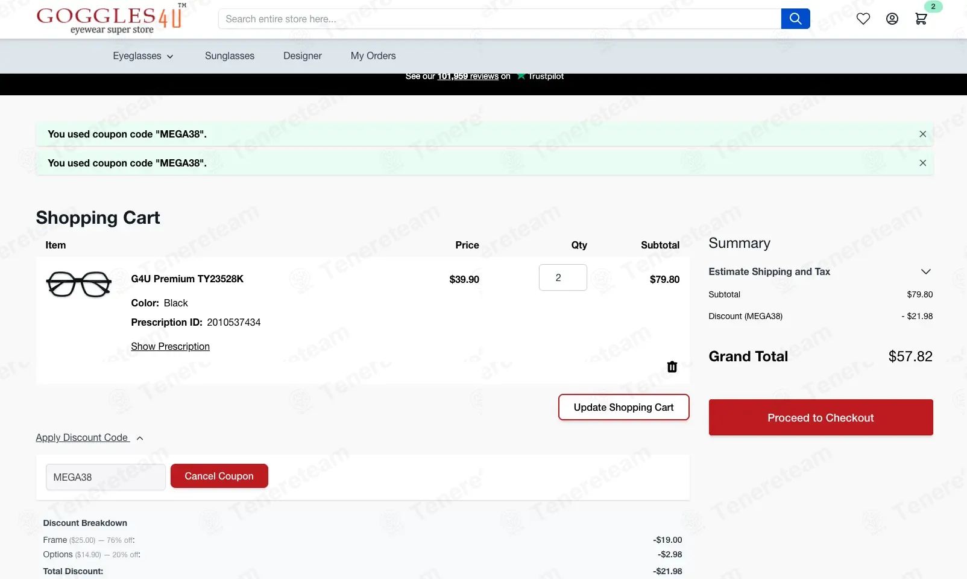The height and width of the screenshot is (579, 967).
Task: Open the 101,959 reviews link
Action: click(x=468, y=76)
